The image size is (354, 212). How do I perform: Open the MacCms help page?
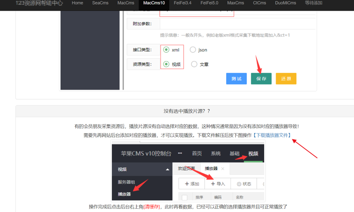click(x=126, y=3)
